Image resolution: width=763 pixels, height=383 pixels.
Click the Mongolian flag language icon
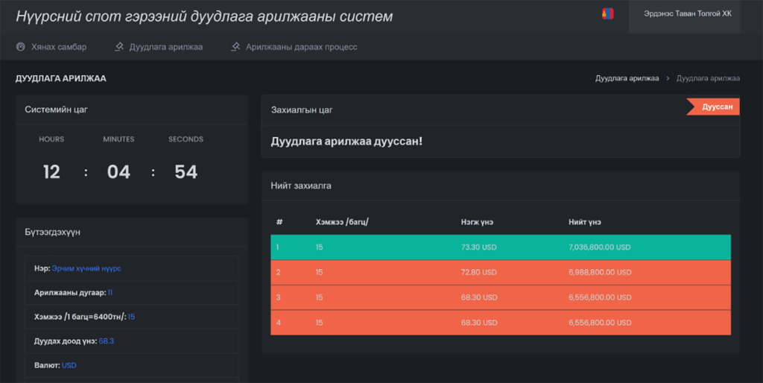click(x=607, y=14)
